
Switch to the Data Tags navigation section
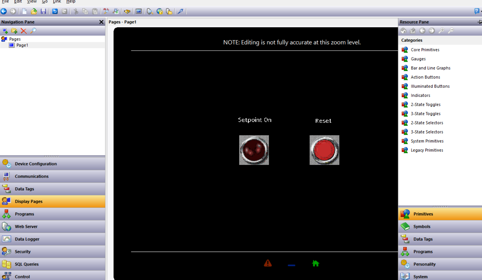(24, 189)
